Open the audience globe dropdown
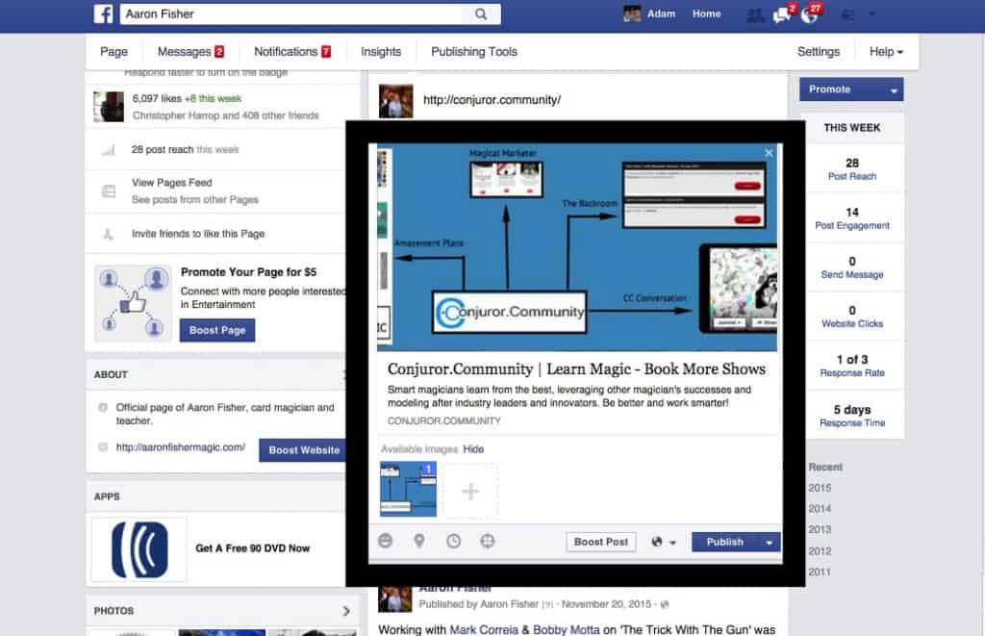 [x=664, y=542]
